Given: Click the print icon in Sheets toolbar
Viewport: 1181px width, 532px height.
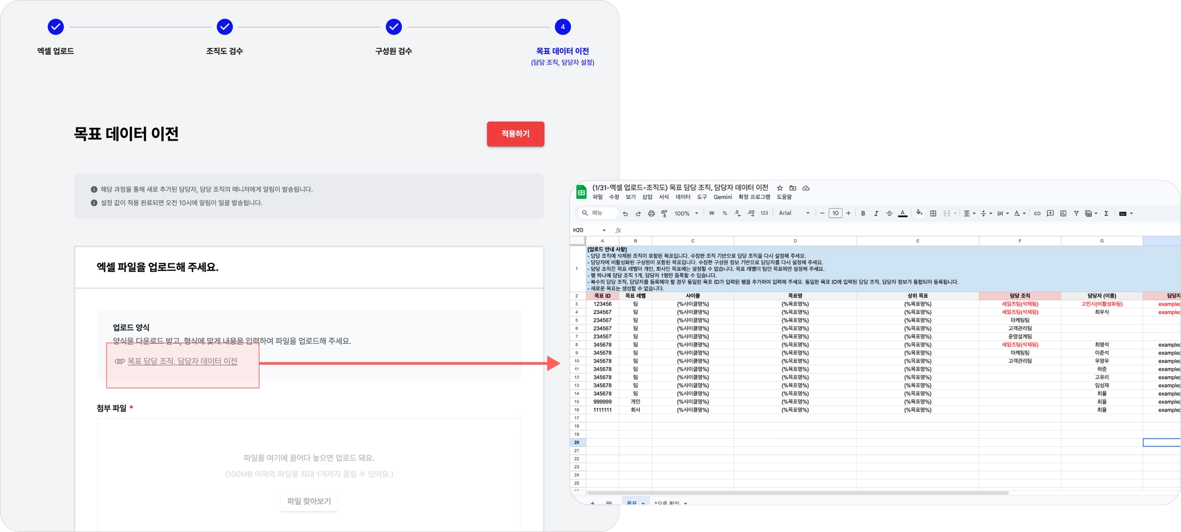Looking at the screenshot, I should (651, 213).
